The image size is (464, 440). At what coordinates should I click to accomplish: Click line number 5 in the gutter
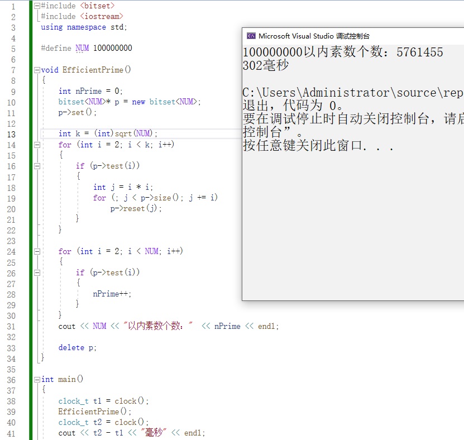click(x=13, y=49)
